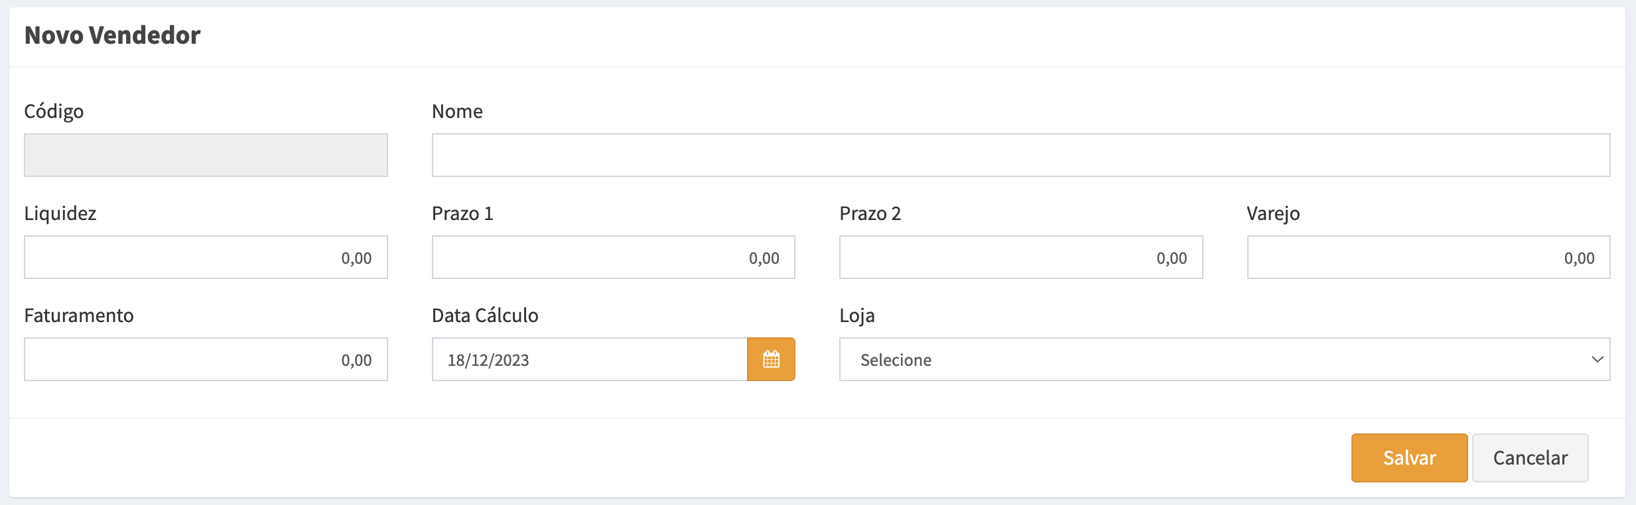Open the calendar date picker icon
This screenshot has height=505, width=1636.
tap(771, 359)
